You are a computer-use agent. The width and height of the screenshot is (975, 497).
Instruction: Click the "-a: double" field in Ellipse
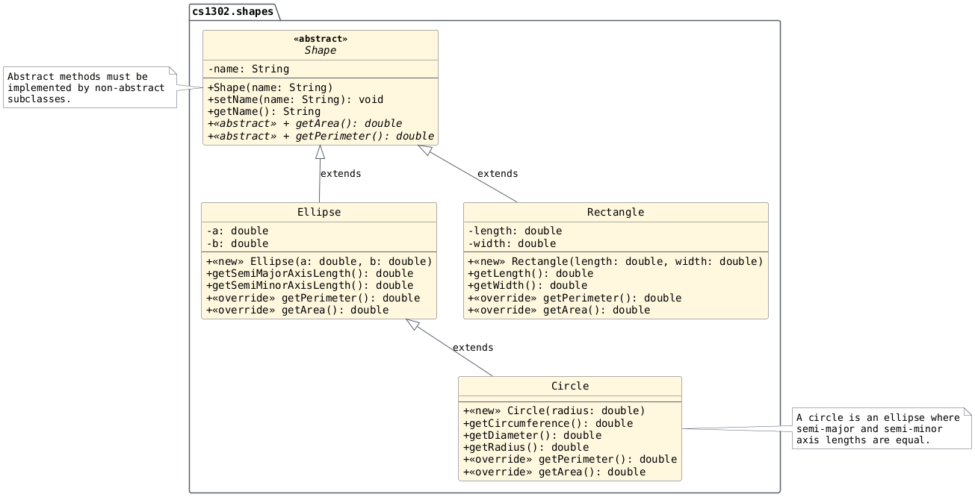[237, 231]
